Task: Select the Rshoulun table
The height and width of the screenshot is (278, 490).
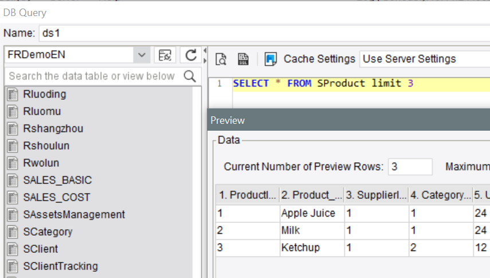Action: point(46,146)
